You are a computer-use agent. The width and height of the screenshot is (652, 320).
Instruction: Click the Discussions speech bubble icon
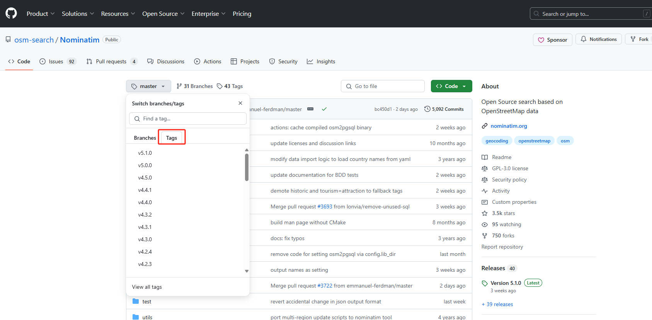tap(150, 61)
